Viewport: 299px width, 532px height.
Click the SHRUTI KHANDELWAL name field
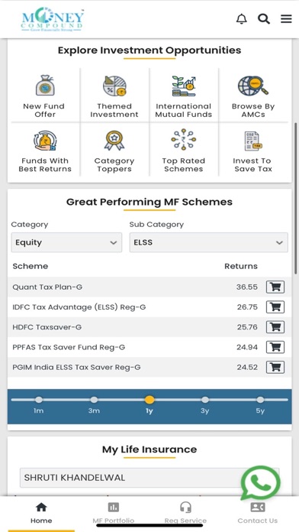coord(149,478)
